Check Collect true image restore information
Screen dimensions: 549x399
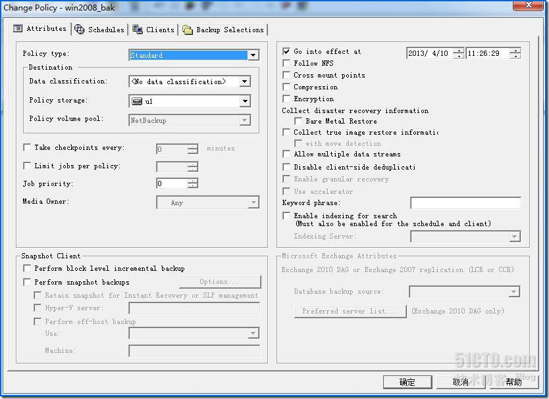click(x=286, y=132)
